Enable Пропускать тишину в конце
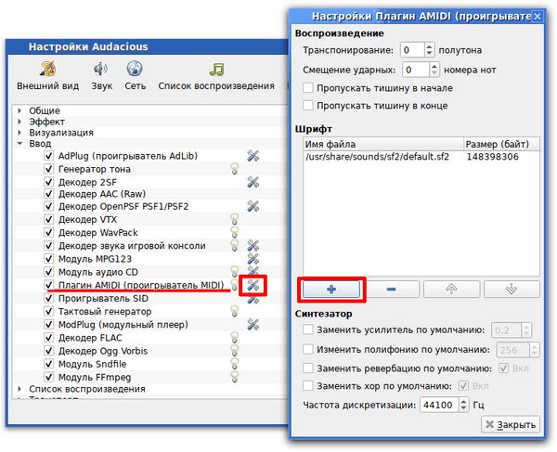The width and height of the screenshot is (557, 452). 308,106
